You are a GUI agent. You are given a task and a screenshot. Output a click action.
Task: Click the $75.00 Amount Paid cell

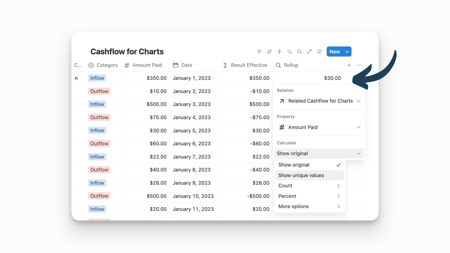(x=145, y=118)
